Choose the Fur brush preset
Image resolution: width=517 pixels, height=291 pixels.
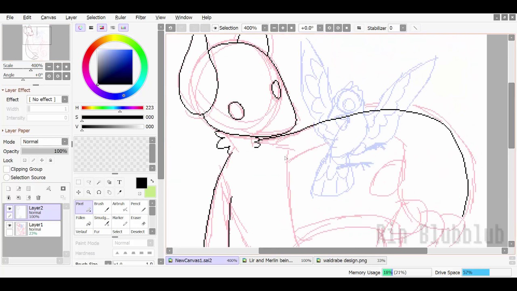102,232
